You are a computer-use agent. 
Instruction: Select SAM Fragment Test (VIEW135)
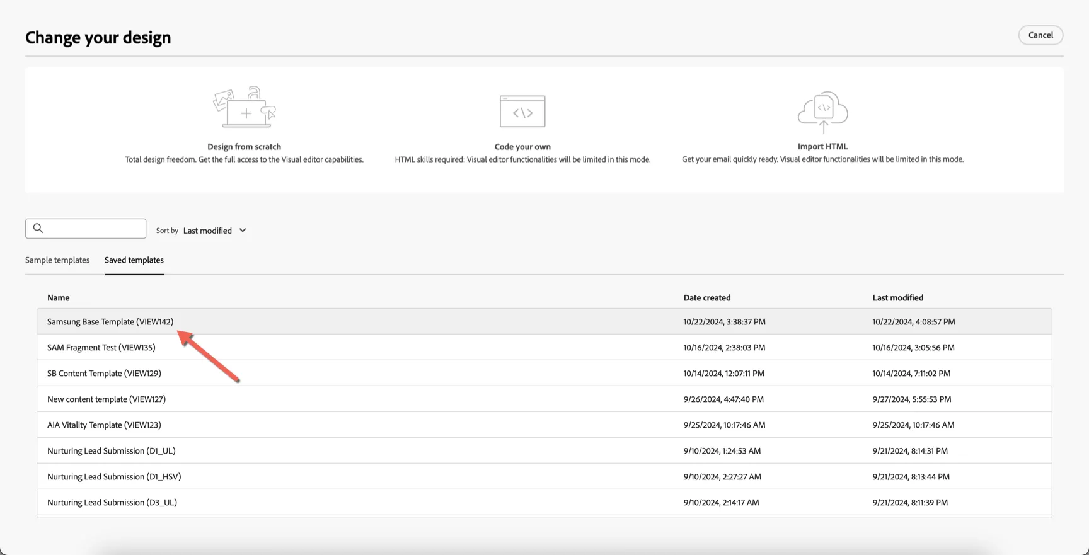click(x=544, y=348)
